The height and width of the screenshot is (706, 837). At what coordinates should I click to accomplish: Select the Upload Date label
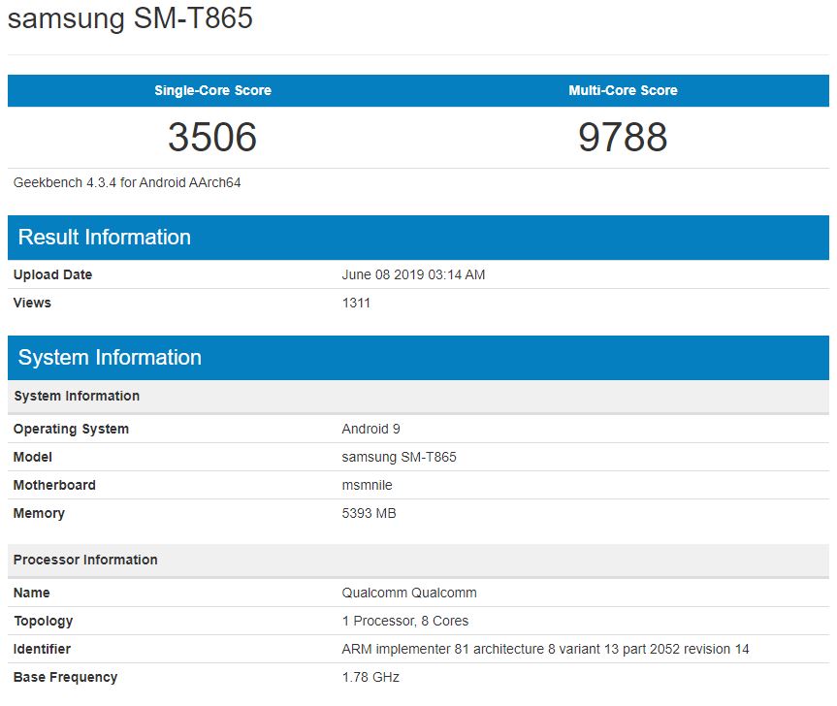53,274
